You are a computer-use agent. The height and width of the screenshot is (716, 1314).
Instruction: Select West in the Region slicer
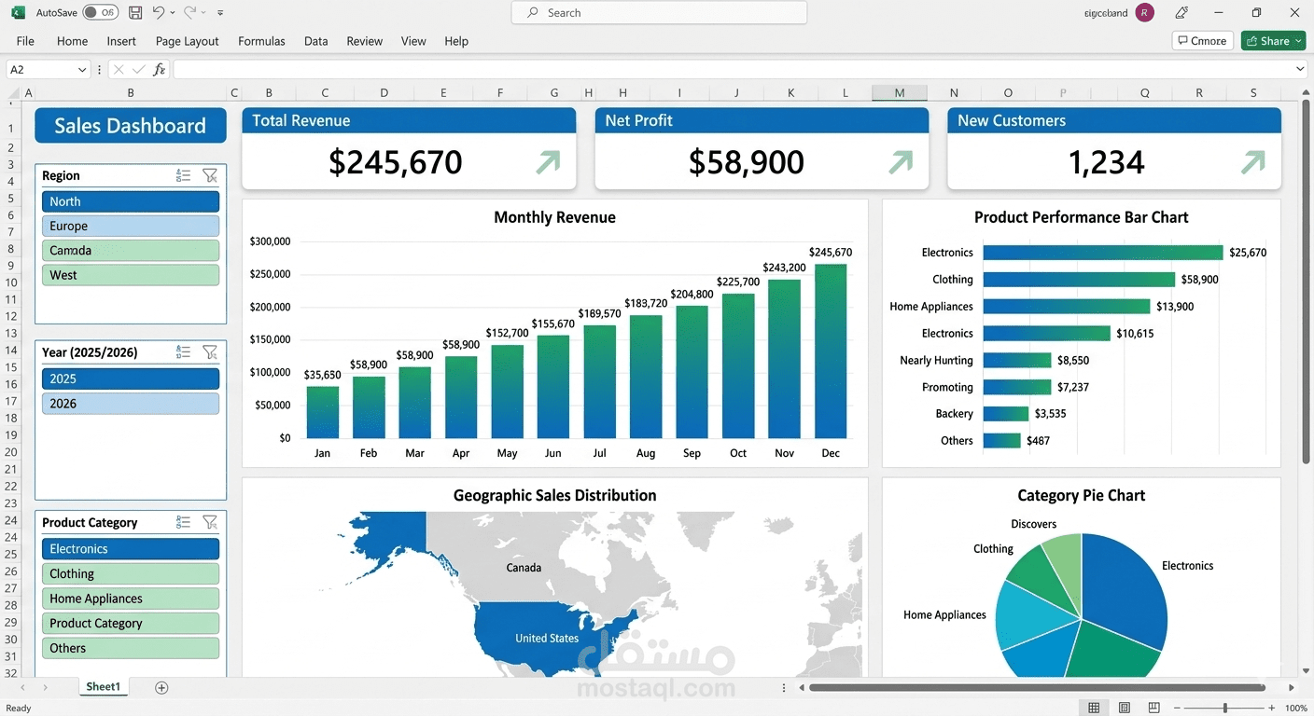click(x=131, y=275)
